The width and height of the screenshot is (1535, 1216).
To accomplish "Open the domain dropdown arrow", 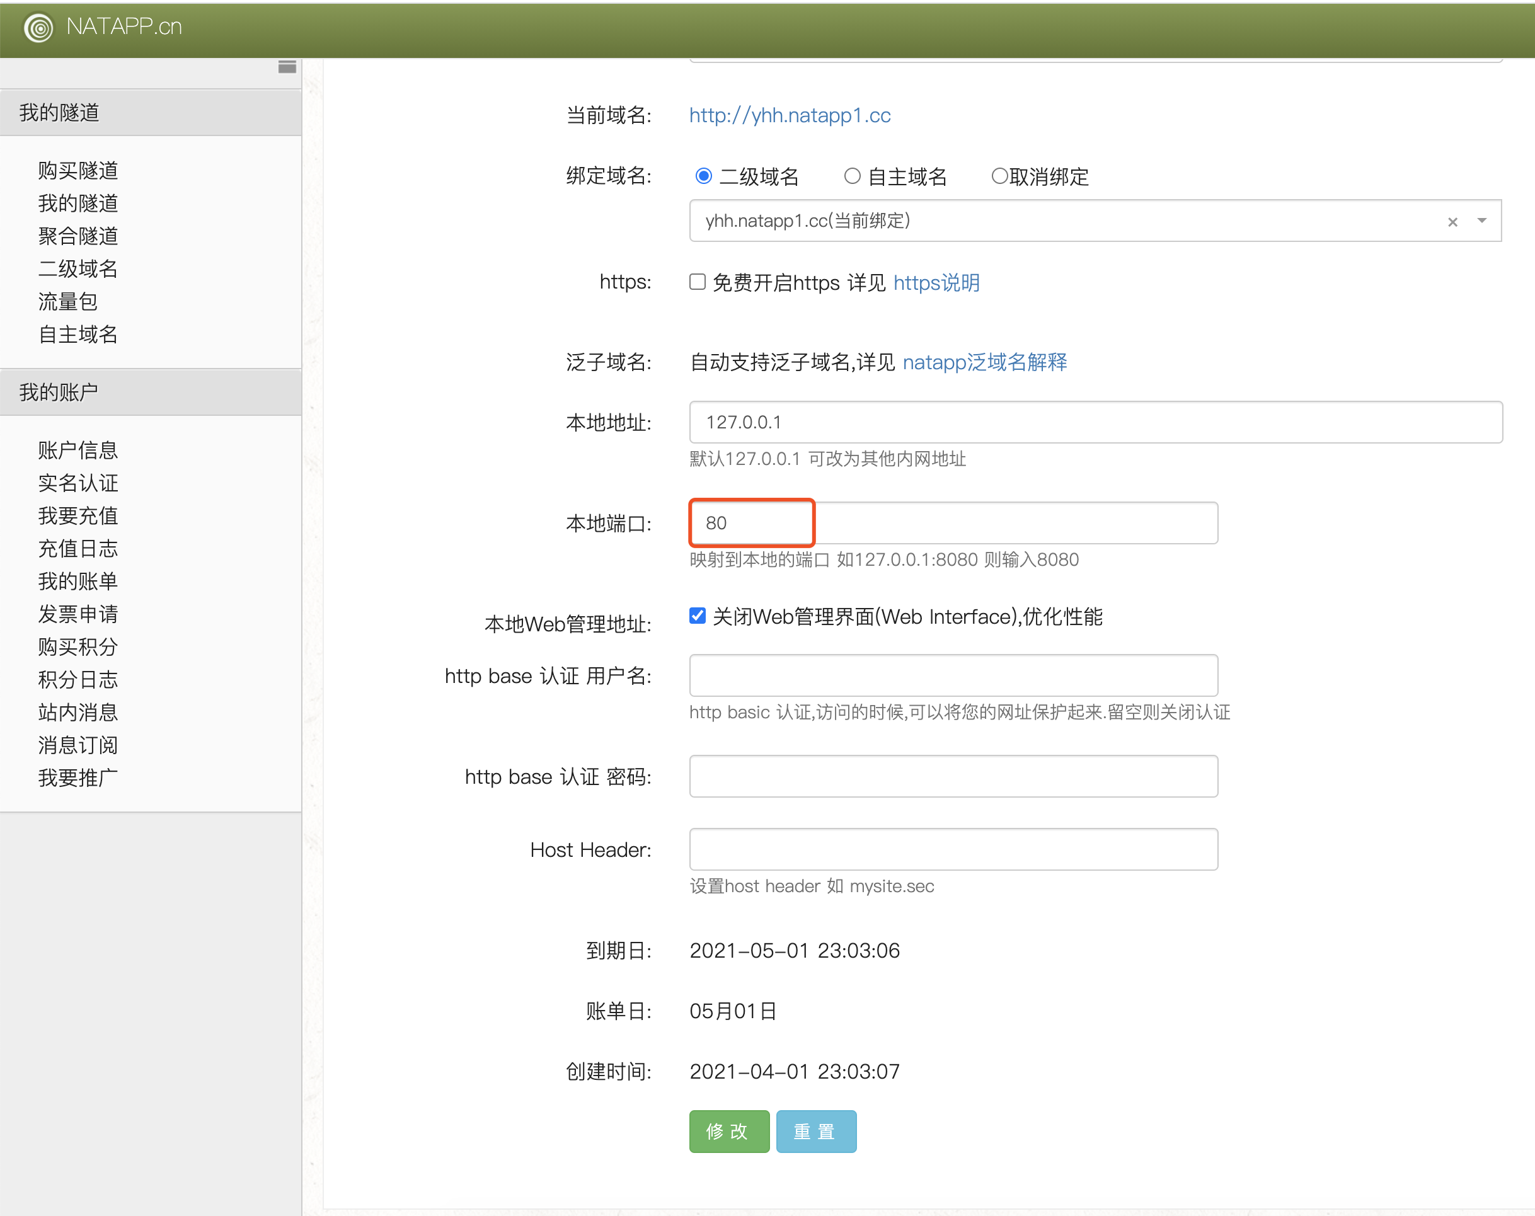I will coord(1481,221).
